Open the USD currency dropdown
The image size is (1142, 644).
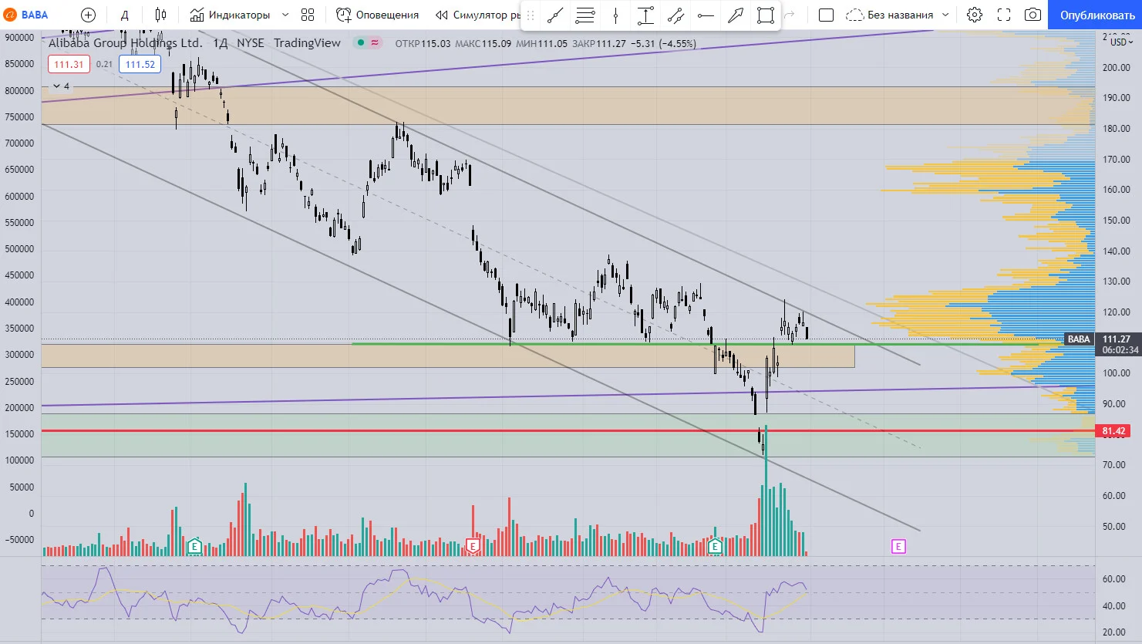[x=1121, y=42]
